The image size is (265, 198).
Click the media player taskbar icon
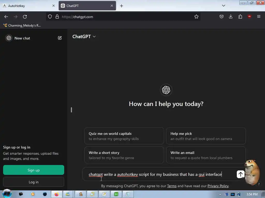click(x=33, y=194)
